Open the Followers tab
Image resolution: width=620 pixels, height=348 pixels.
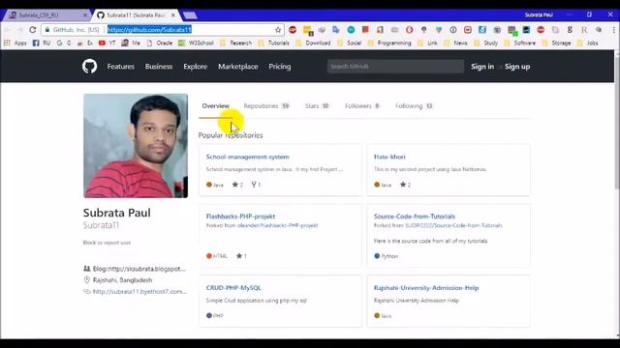click(x=362, y=105)
